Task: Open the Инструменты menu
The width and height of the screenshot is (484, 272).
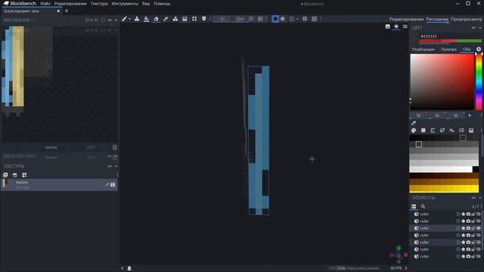Action: click(x=125, y=4)
